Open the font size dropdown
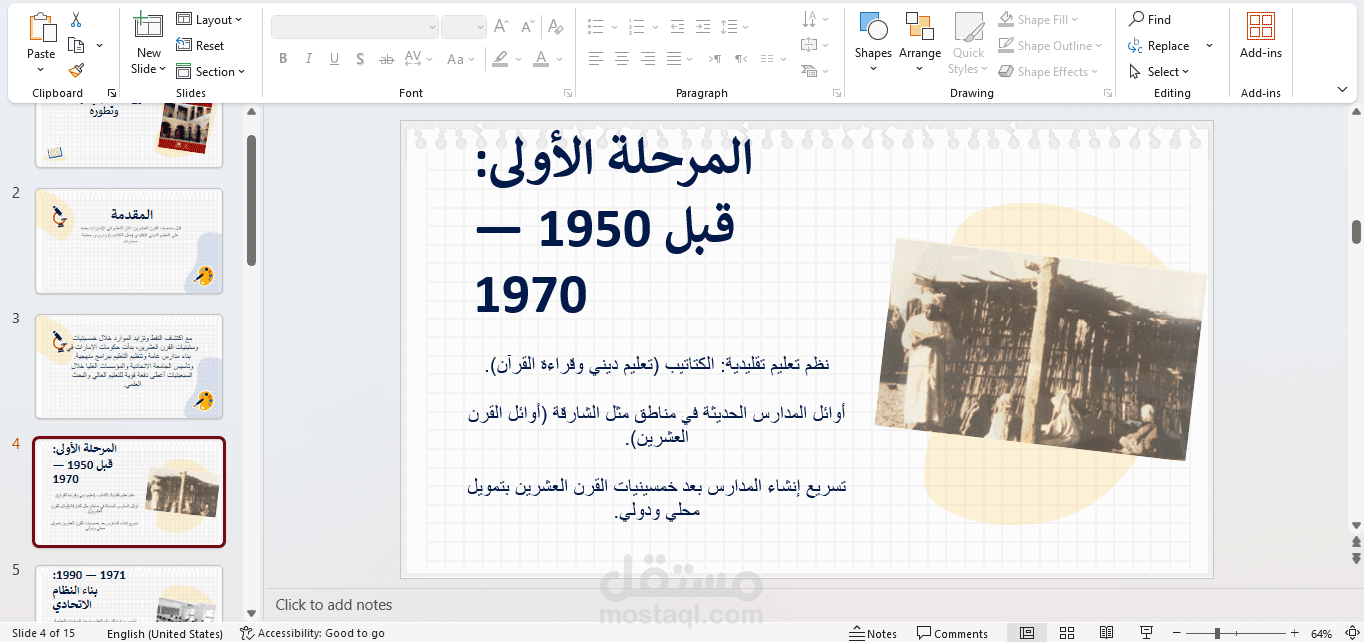Screen dimensions: 1364x642 point(480,26)
